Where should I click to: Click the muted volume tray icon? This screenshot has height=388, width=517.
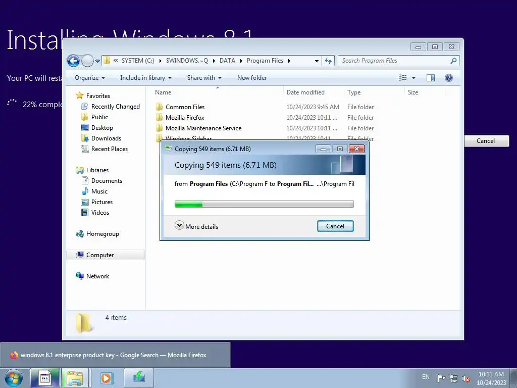point(466,378)
